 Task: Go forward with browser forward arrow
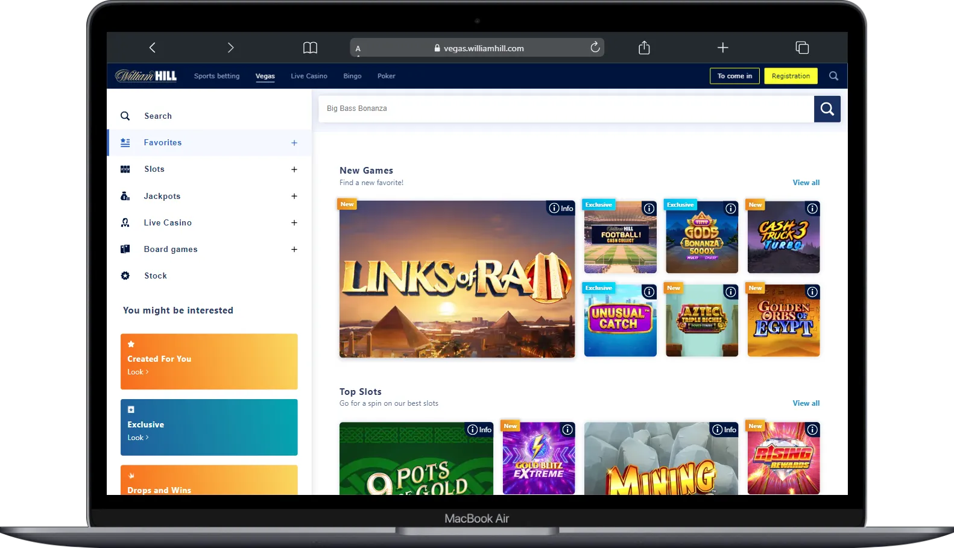(230, 48)
